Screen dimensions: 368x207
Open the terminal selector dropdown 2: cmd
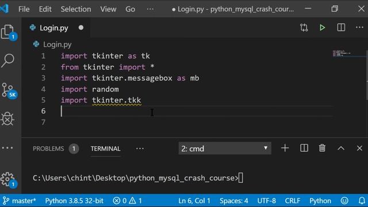click(225, 148)
